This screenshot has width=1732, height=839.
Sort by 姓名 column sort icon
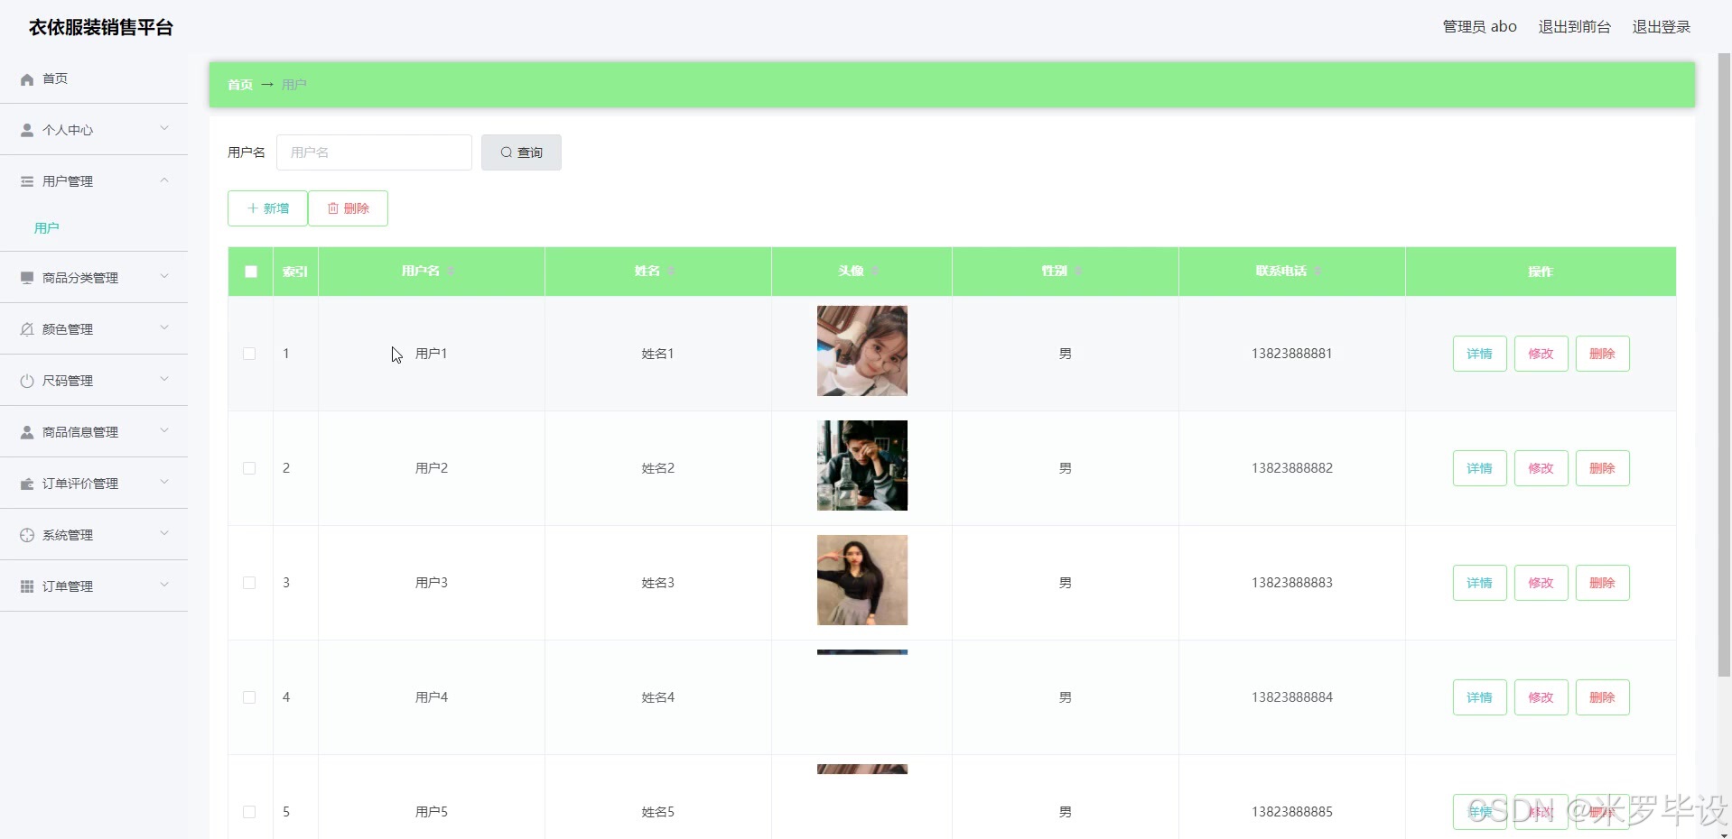pos(671,272)
